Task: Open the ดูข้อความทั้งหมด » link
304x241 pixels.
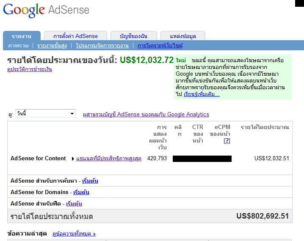Action: [x=74, y=233]
